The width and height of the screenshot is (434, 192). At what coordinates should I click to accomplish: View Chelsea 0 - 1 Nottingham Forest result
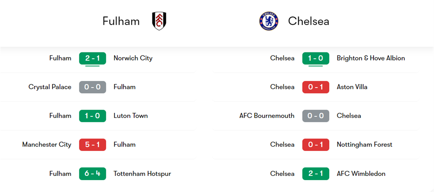pos(316,145)
